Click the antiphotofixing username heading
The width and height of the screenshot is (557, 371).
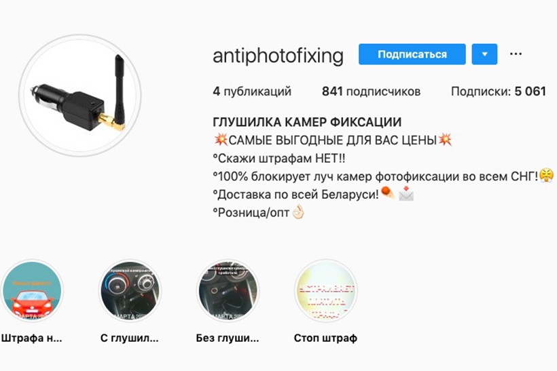pos(278,56)
